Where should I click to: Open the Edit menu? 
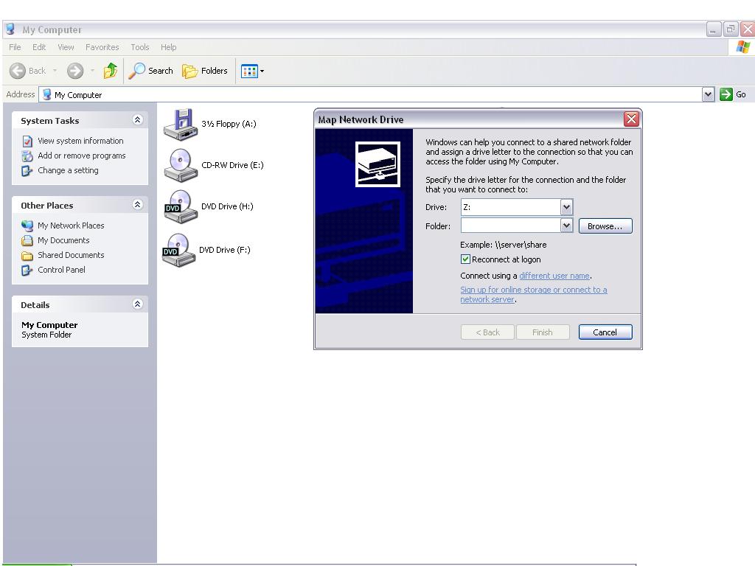pos(39,47)
